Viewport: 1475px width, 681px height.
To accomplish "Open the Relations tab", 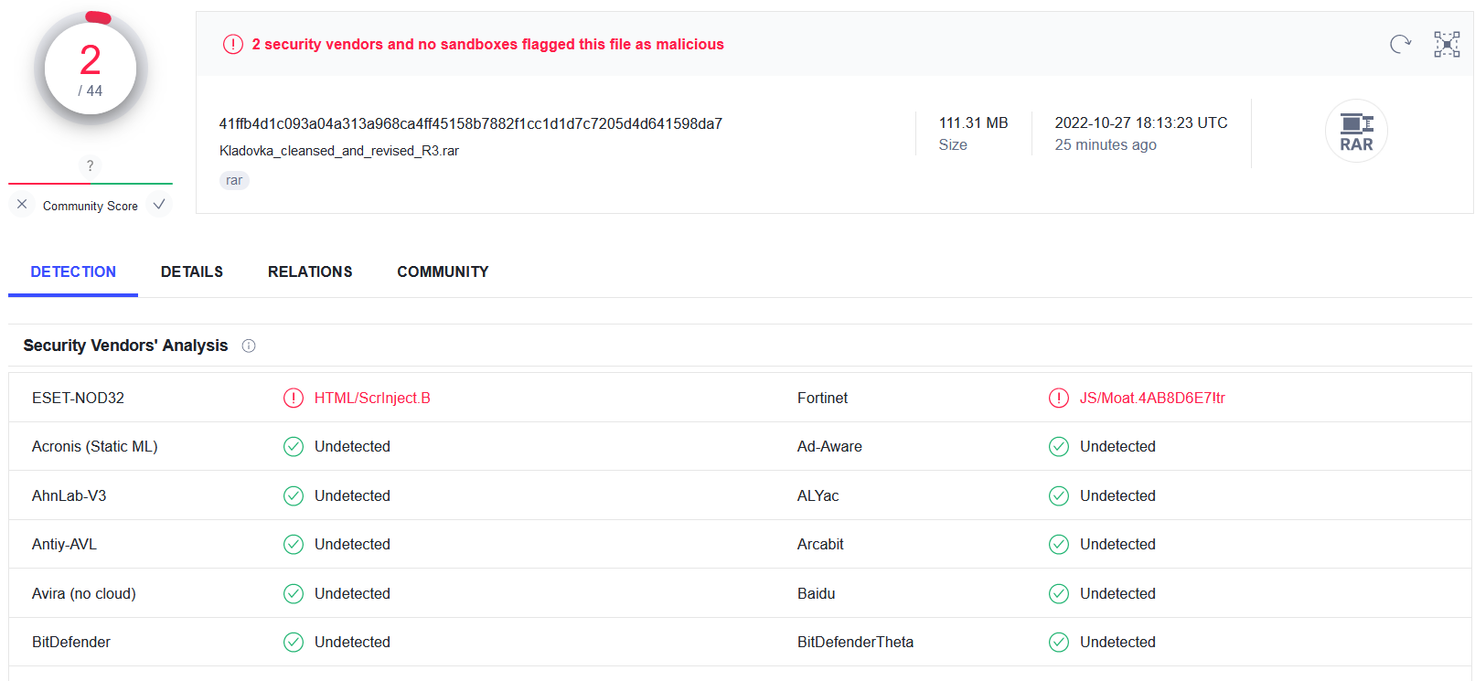I will (310, 271).
